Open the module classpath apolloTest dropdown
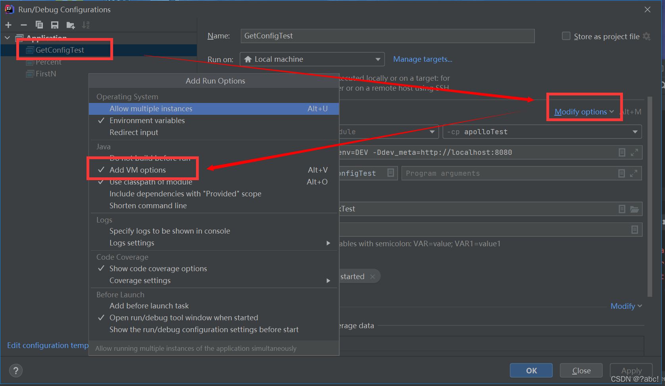The width and height of the screenshot is (665, 386). pyautogui.click(x=542, y=132)
